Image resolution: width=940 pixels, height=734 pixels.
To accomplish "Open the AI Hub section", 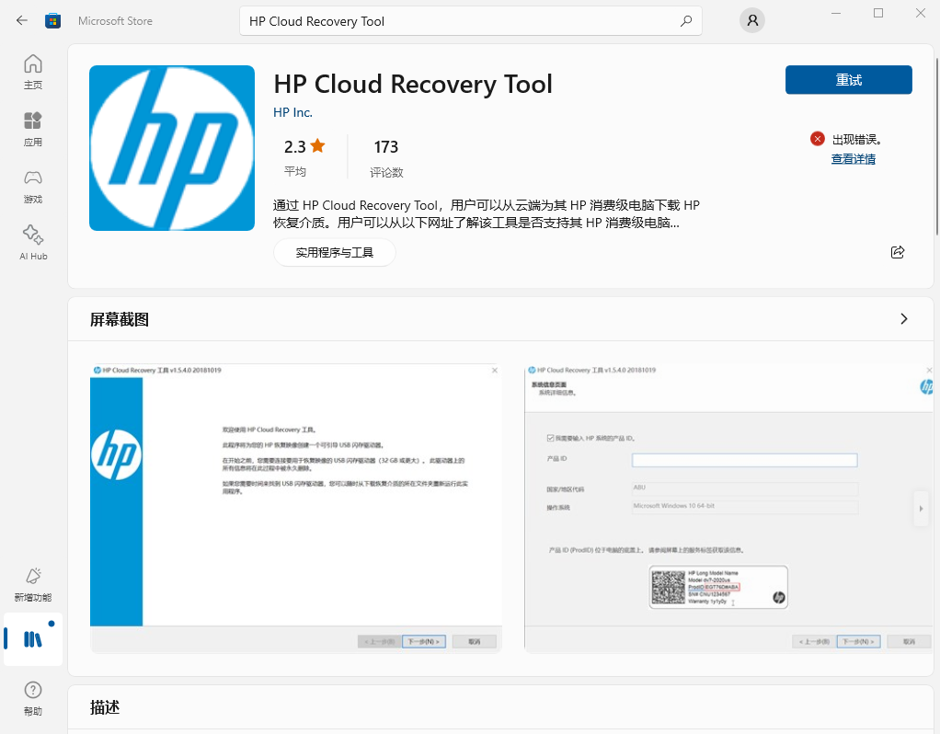I will coord(32,242).
